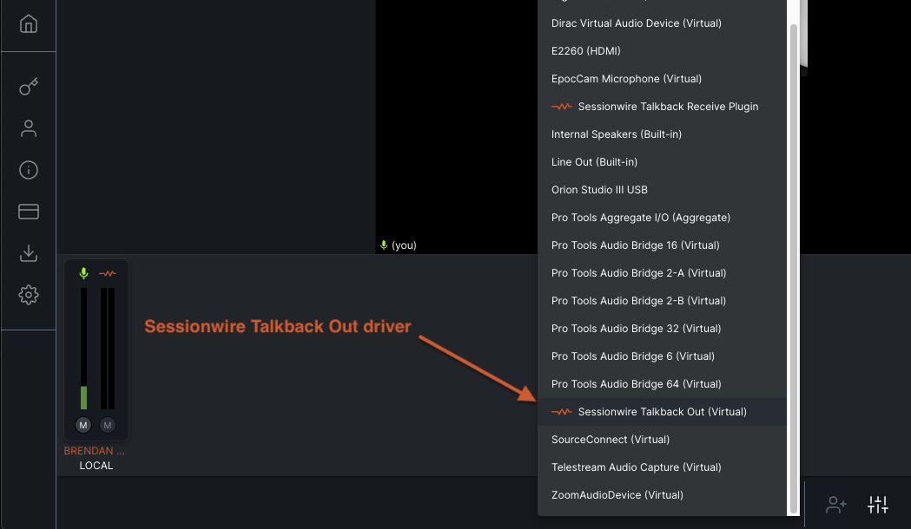Click the add-person invite icon

coord(835,504)
